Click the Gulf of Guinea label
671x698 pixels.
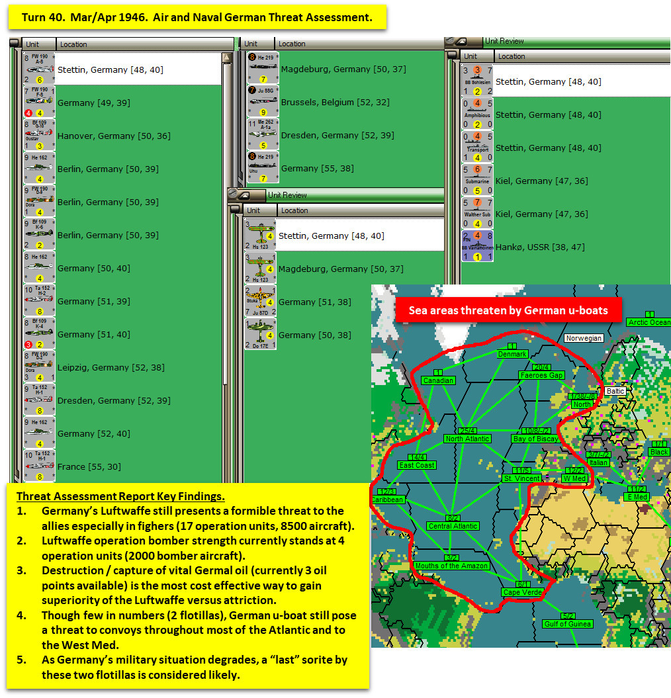point(568,624)
